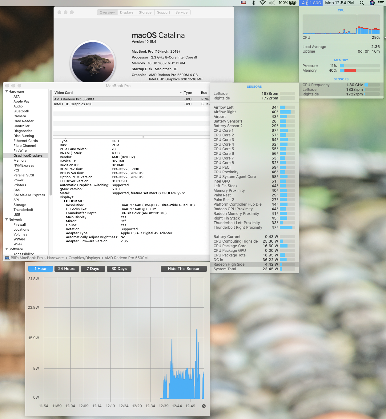The width and height of the screenshot is (386, 419).
Task: Click CPU Core 1 temperature row
Action: tap(254, 131)
